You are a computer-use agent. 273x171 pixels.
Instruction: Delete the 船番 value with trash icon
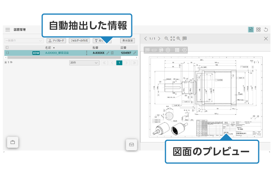(112, 53)
